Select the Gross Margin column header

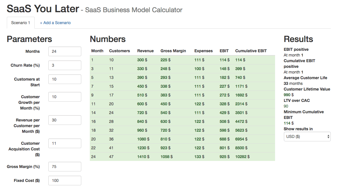point(173,51)
